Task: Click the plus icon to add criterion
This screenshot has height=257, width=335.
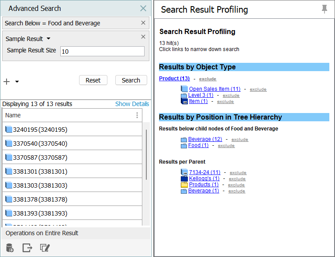Action: tap(7, 82)
